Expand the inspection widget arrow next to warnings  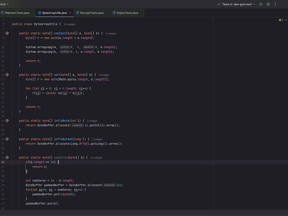[285, 20]
